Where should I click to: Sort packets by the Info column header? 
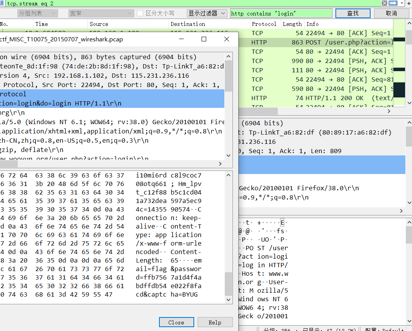pyautogui.click(x=349, y=24)
